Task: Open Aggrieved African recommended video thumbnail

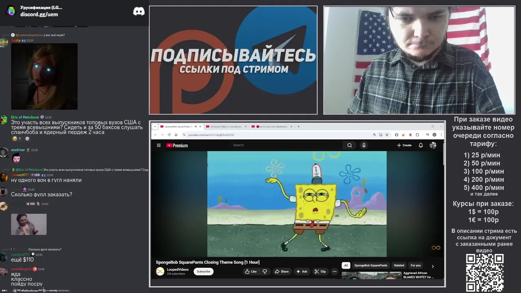Action: tap(371, 275)
